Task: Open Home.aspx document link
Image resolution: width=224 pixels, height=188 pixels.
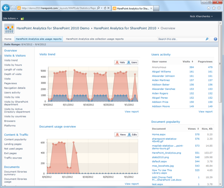Action: click(159, 134)
